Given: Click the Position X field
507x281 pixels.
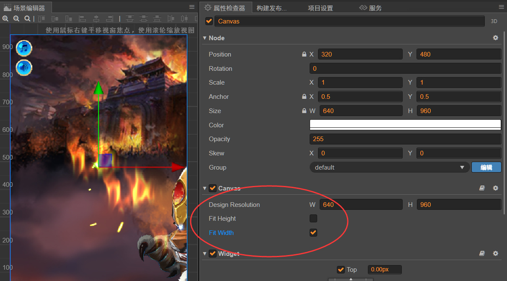Looking at the screenshot, I should click(x=360, y=54).
